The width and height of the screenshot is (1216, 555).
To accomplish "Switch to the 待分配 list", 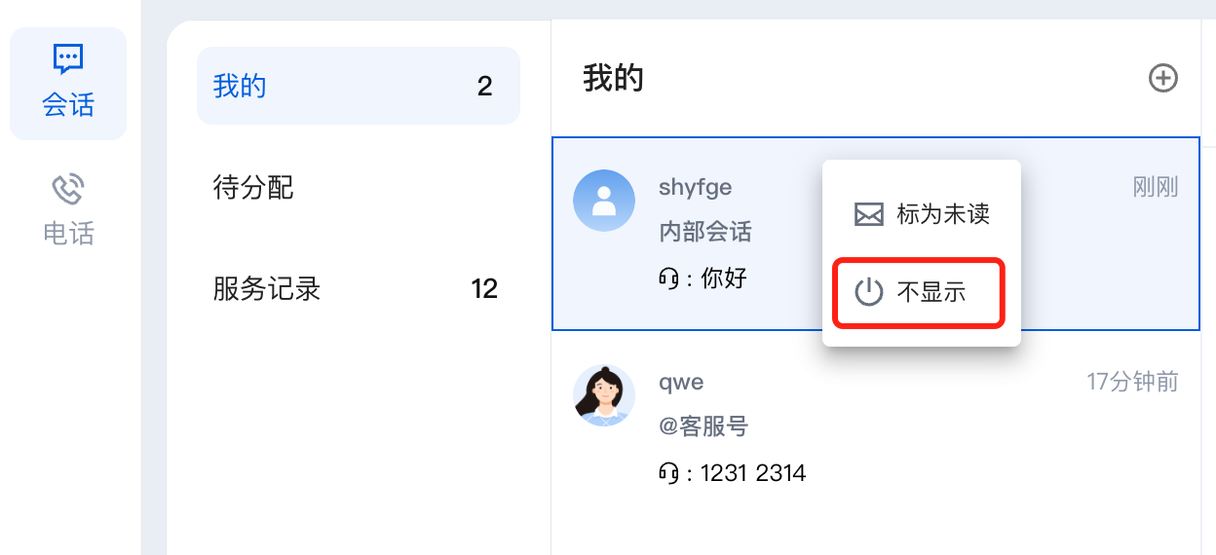I will point(253,187).
